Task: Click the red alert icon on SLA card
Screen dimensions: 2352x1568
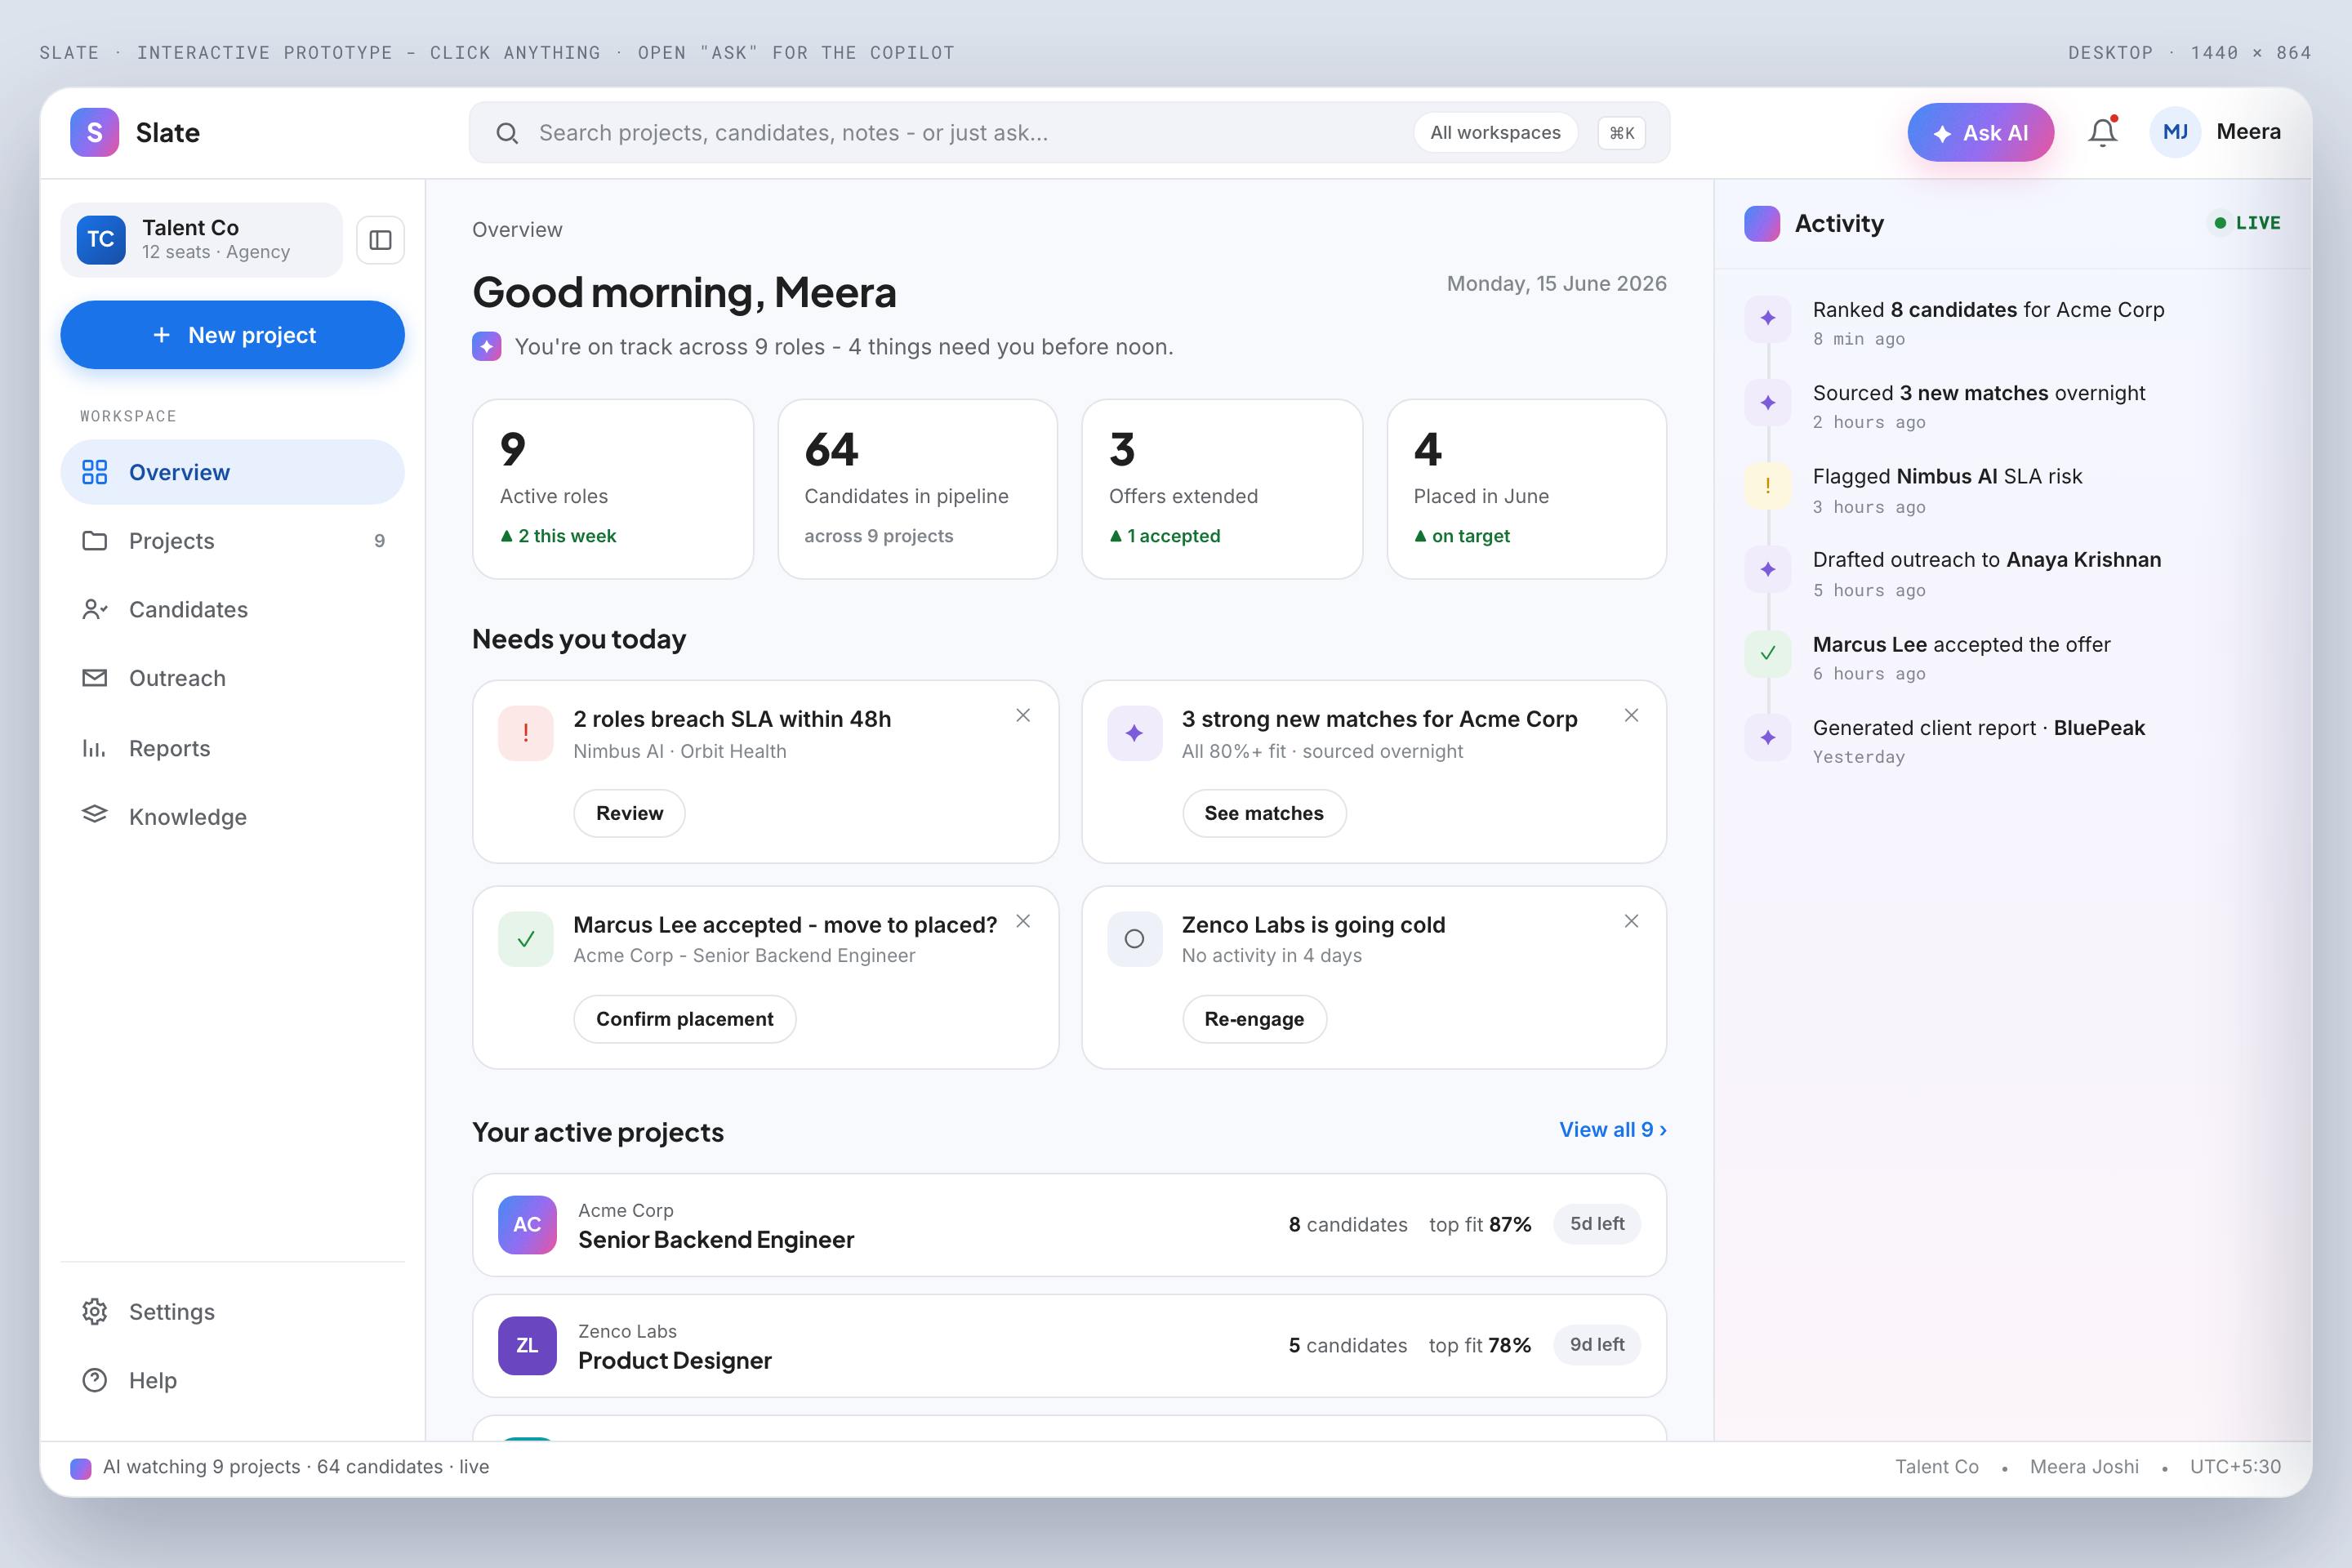Action: (x=526, y=733)
